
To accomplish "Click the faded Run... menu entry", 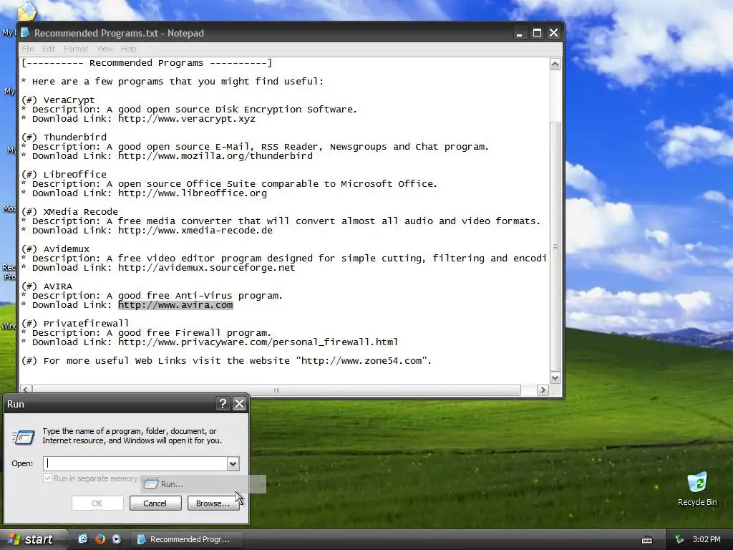I will click(x=203, y=484).
